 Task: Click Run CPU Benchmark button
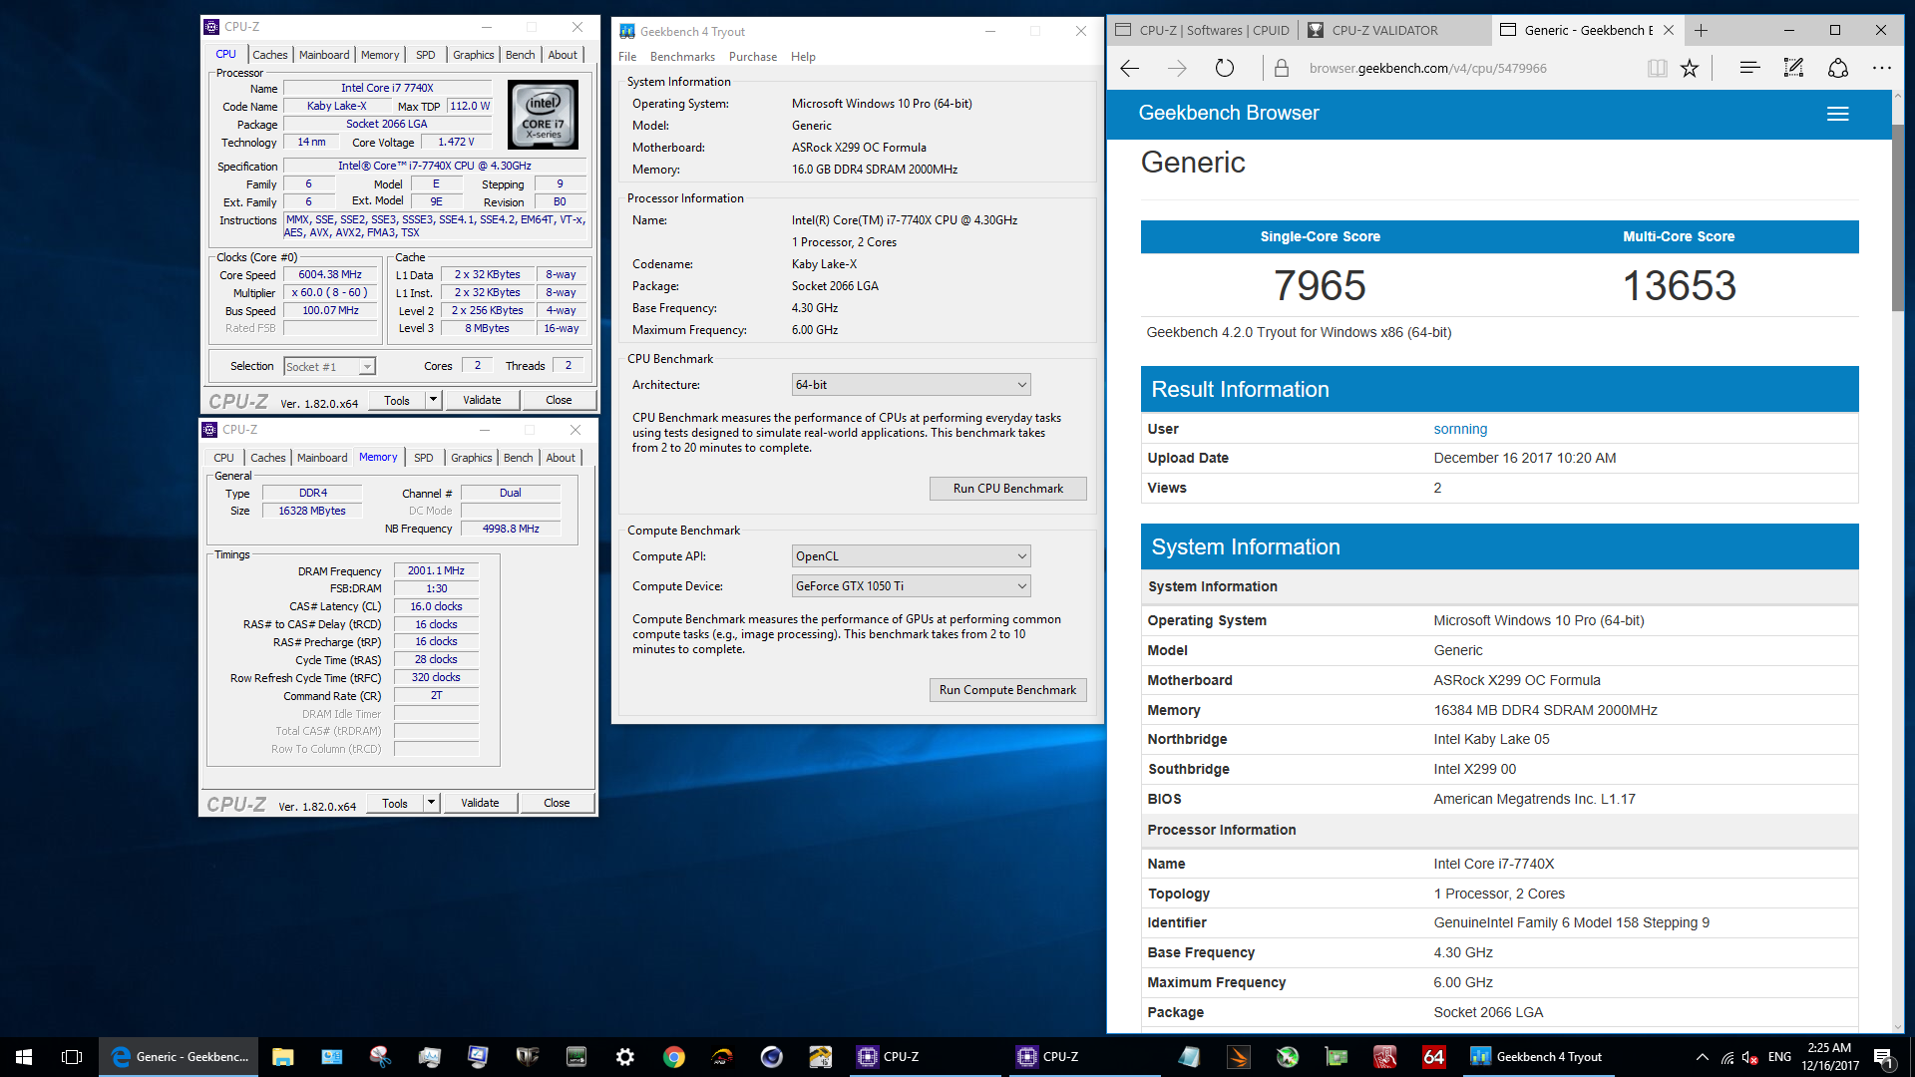[1007, 489]
